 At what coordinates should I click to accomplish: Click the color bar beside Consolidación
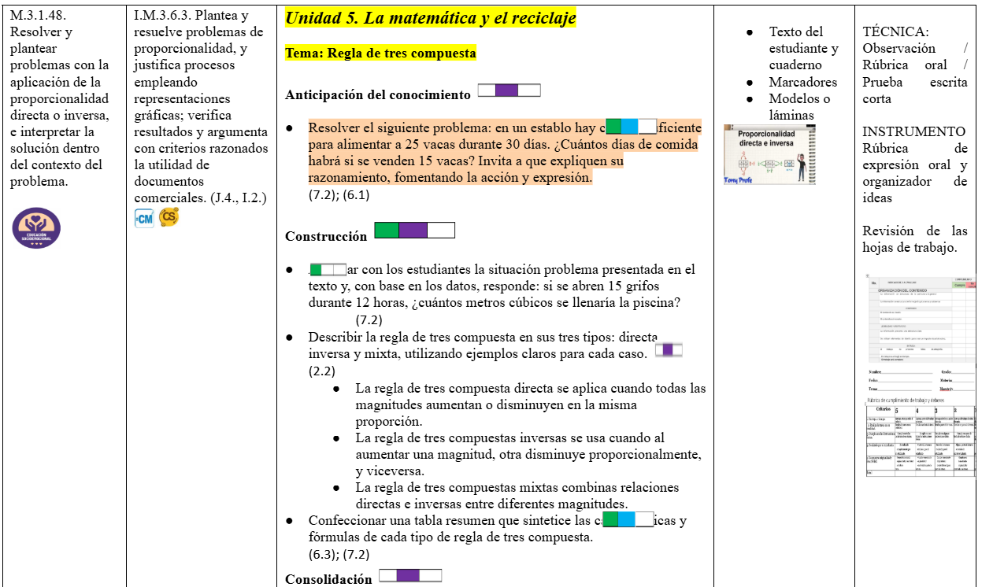click(410, 576)
